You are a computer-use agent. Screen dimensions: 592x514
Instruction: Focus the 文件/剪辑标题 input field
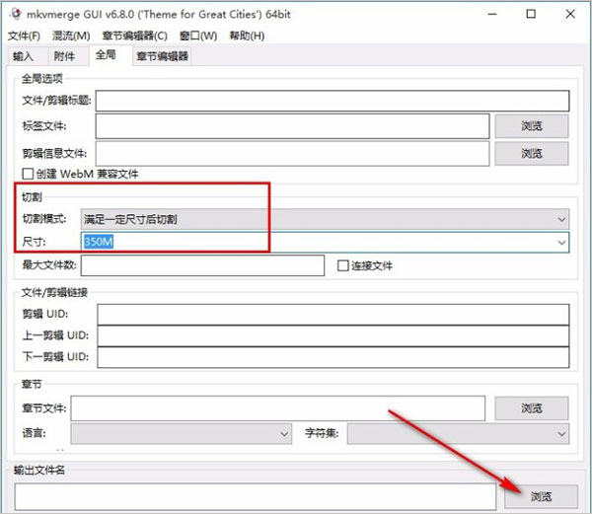[x=332, y=100]
